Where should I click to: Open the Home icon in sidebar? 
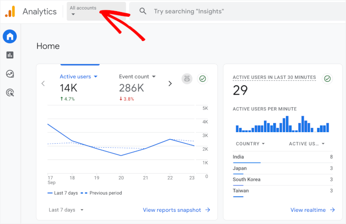pyautogui.click(x=10, y=37)
